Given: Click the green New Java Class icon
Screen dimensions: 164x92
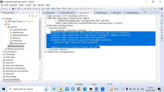Looking at the screenshot, I should coord(28,9).
